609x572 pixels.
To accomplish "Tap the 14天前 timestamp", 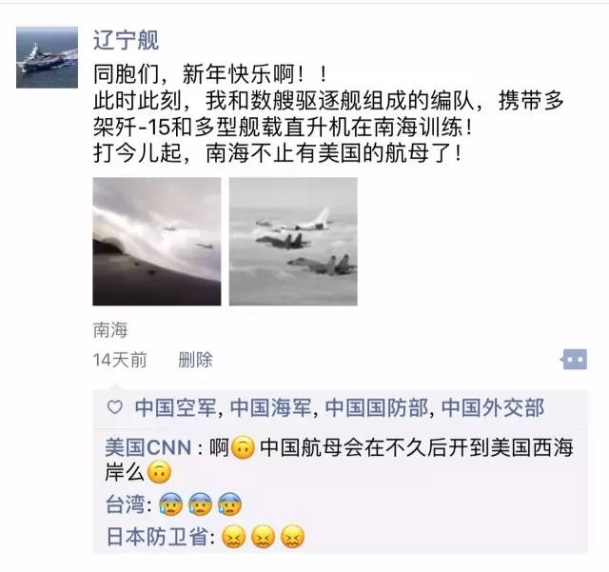I will (120, 360).
